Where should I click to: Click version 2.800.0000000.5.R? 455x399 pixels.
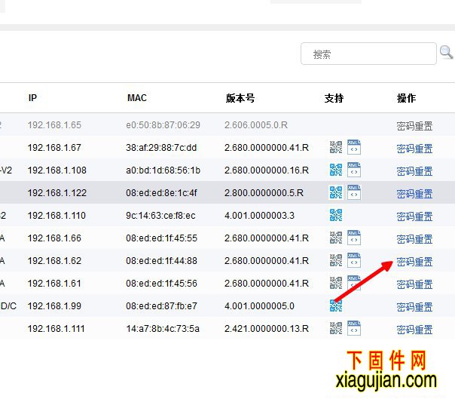coord(264,193)
